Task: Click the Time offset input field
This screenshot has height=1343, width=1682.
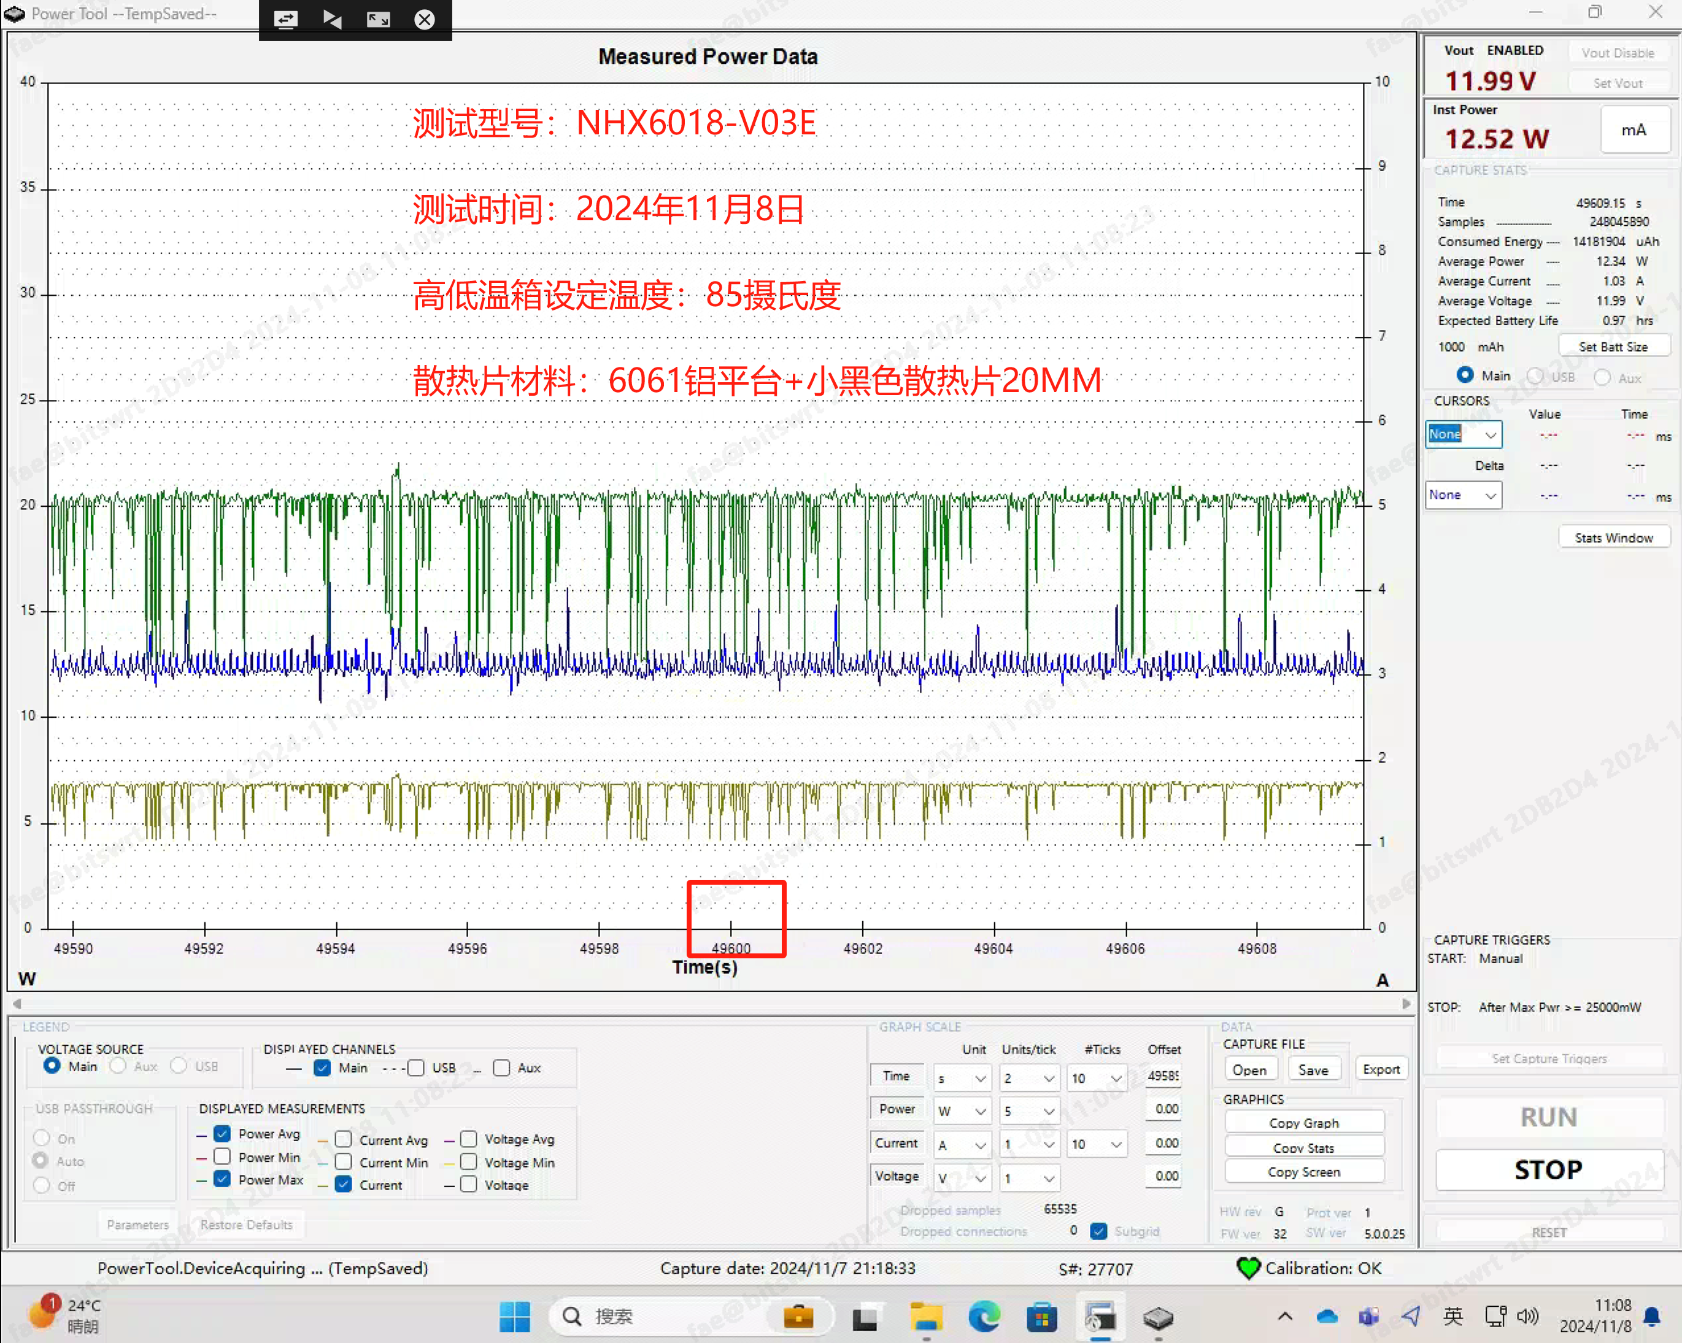Action: pos(1162,1076)
